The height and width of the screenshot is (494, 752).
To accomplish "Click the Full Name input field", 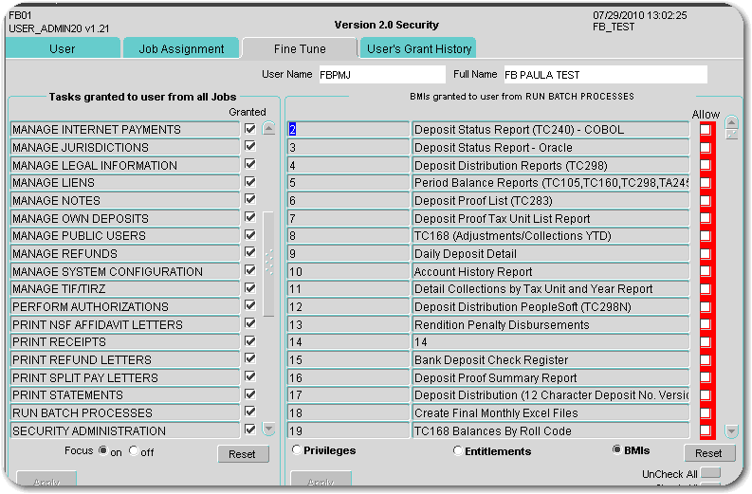I will click(x=605, y=75).
